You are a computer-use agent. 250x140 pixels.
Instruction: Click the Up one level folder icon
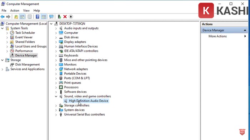point(16,17)
